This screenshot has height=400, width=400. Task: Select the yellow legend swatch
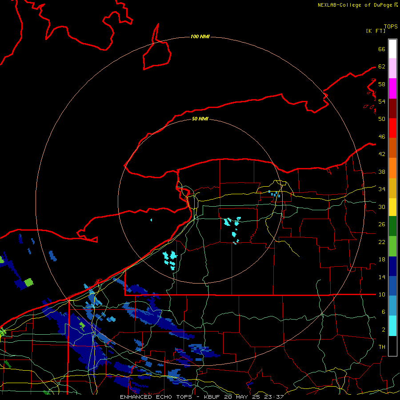(x=392, y=207)
